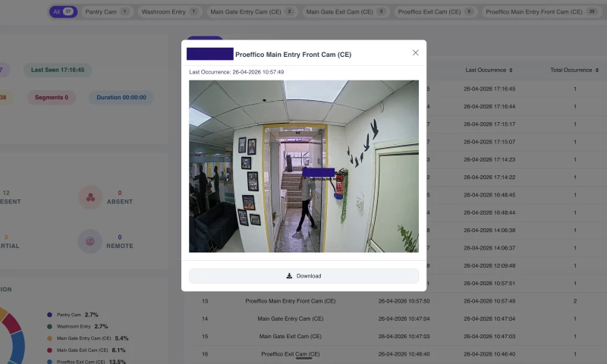Click the 26-04-2026 17:14:22 last occurrence cell
The image size is (607, 364).
pos(489,177)
